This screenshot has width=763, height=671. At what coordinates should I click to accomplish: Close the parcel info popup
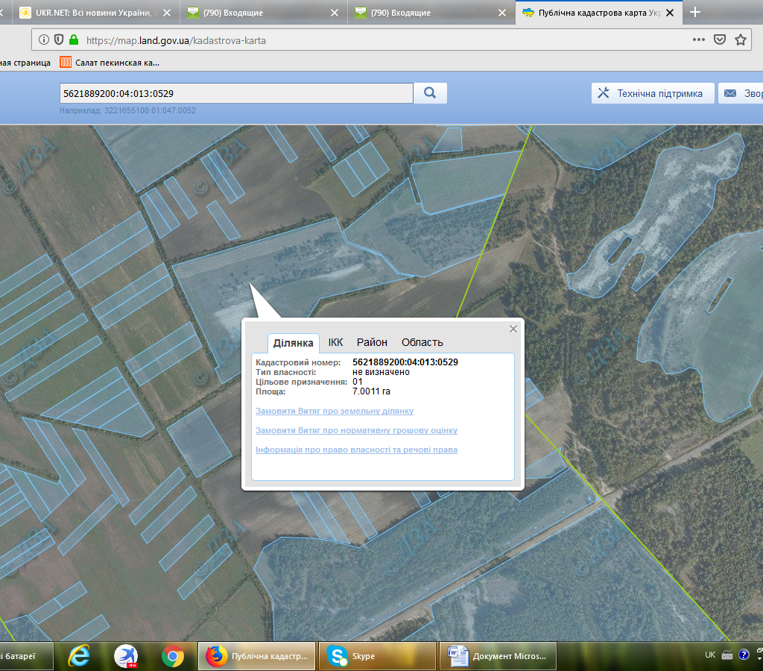pos(513,329)
